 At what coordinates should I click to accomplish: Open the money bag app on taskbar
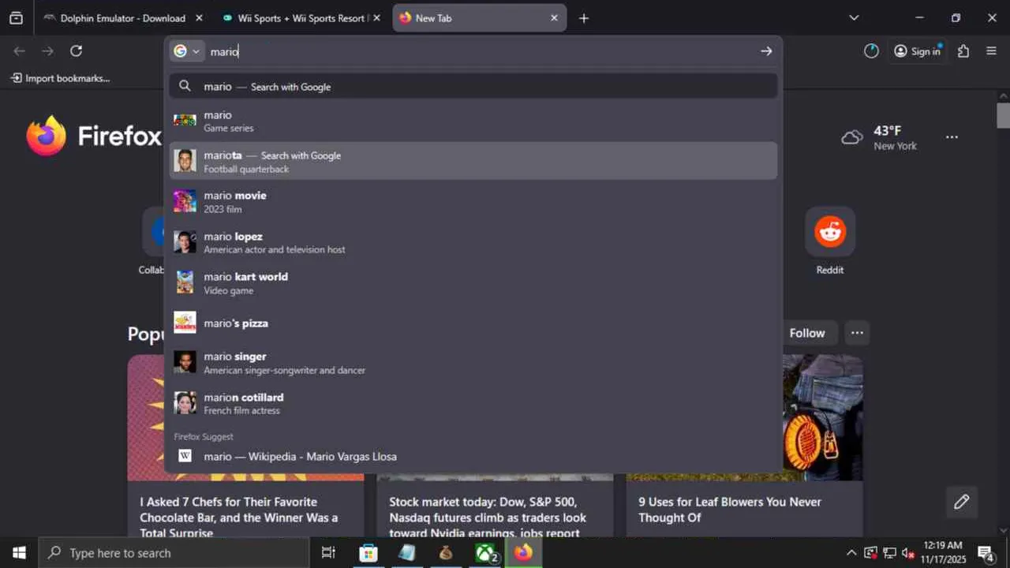click(446, 553)
